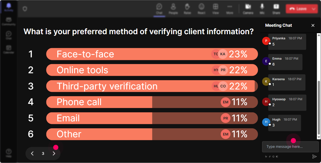The height and width of the screenshot is (163, 321).
Task: Close the Meeting Chat panel
Action: click(313, 25)
